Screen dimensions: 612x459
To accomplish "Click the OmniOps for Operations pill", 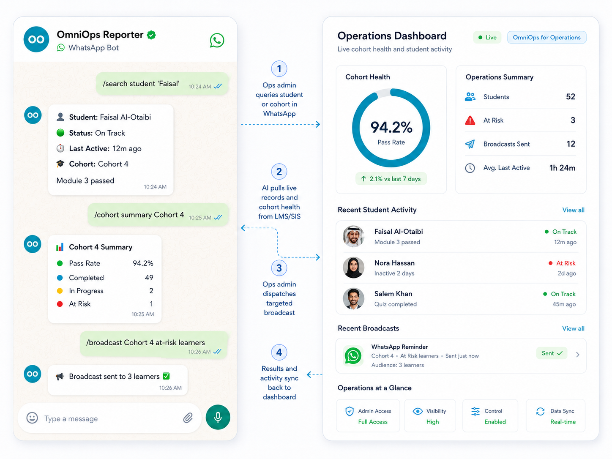I will (x=547, y=37).
